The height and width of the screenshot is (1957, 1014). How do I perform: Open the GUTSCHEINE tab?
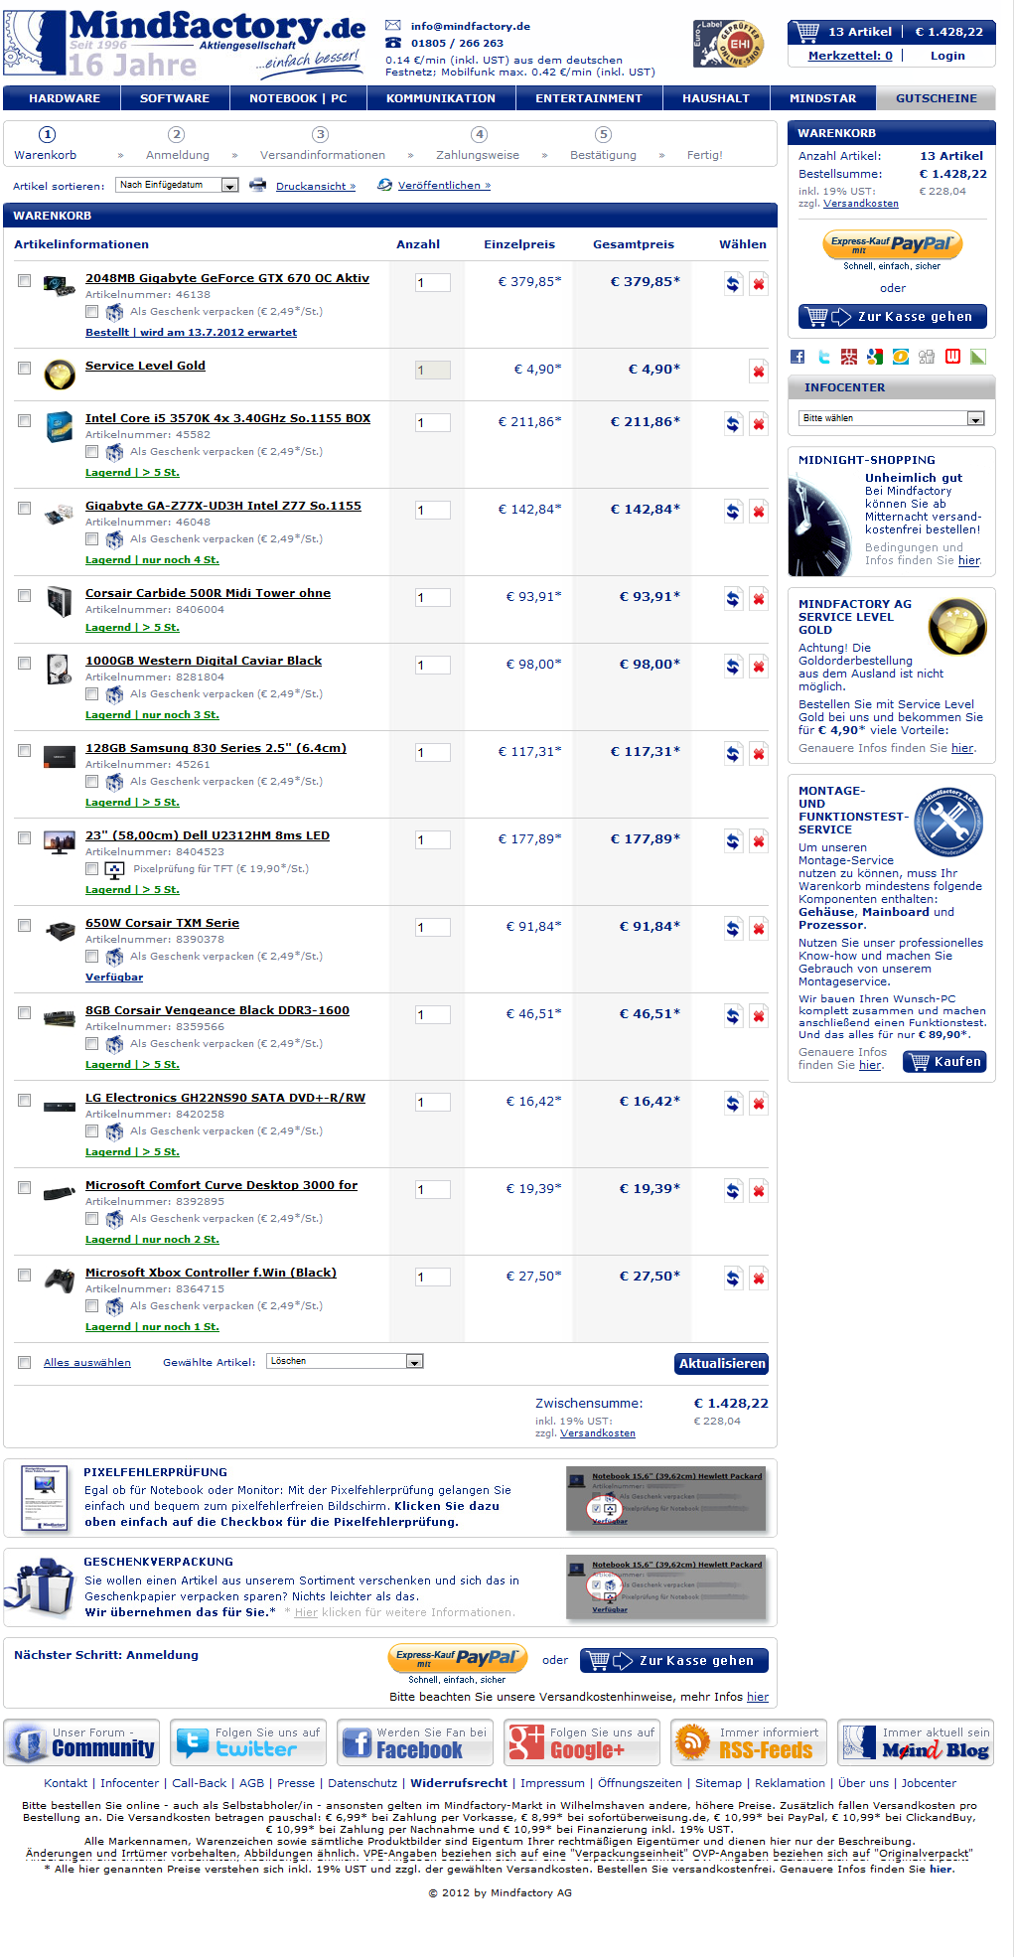click(x=936, y=98)
